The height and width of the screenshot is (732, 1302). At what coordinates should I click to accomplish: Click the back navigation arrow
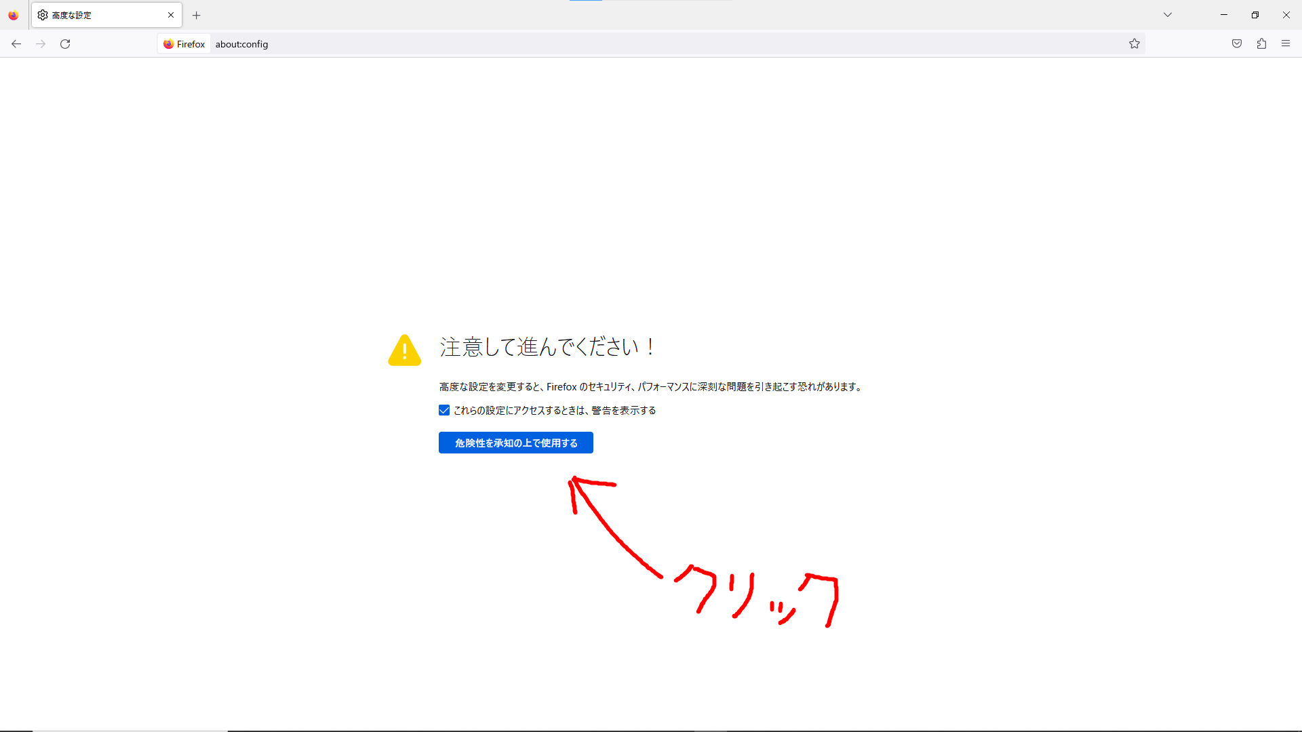pyautogui.click(x=16, y=43)
